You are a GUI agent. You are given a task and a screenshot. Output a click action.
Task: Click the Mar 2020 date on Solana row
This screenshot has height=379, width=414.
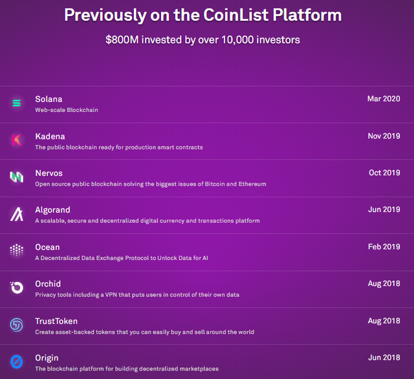point(384,99)
